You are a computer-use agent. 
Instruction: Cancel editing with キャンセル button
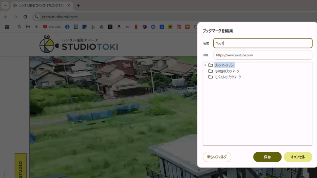298,157
